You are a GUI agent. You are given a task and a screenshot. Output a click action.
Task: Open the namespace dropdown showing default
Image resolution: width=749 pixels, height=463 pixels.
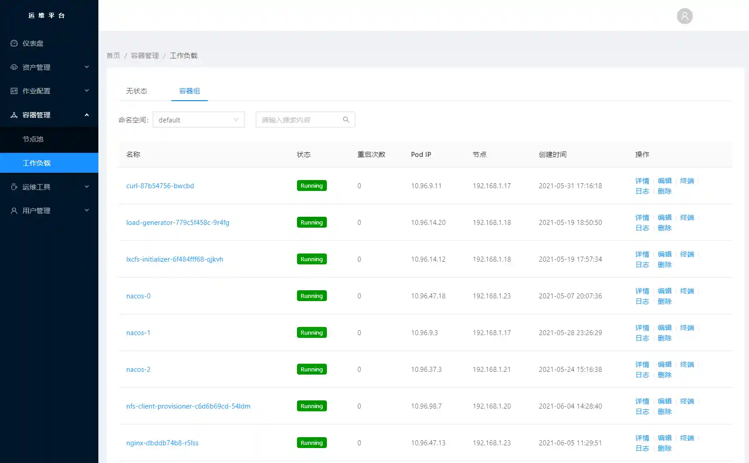pyautogui.click(x=199, y=120)
